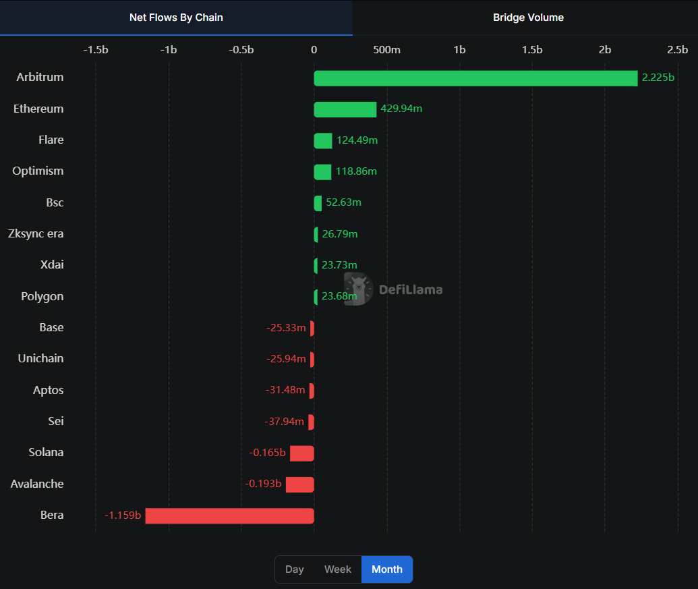Click the -1.5b axis tick label
This screenshot has width=698, height=589.
96,50
